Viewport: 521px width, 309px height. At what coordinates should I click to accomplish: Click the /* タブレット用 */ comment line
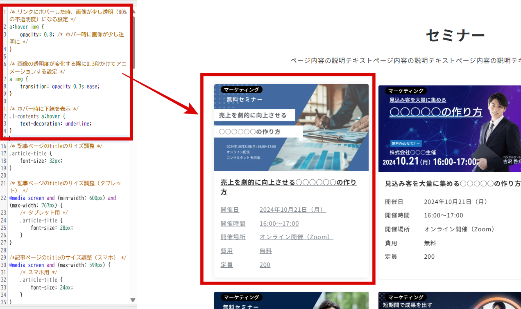point(43,213)
